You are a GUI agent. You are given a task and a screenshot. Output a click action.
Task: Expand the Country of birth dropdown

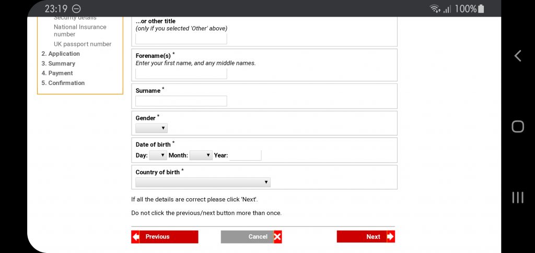[x=203, y=182]
